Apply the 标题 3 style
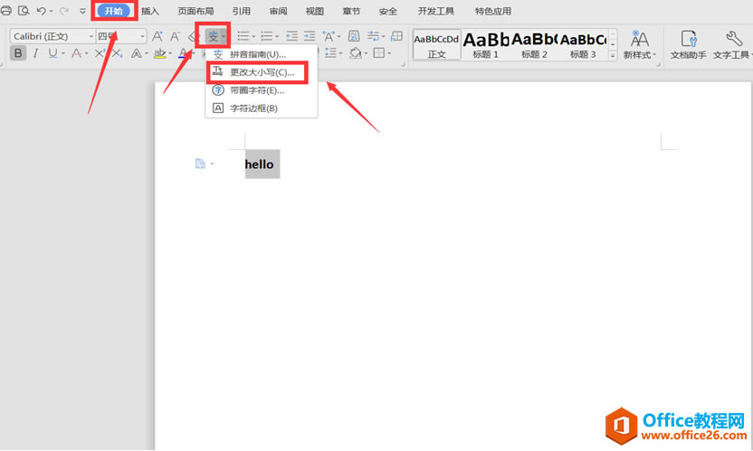 583,45
